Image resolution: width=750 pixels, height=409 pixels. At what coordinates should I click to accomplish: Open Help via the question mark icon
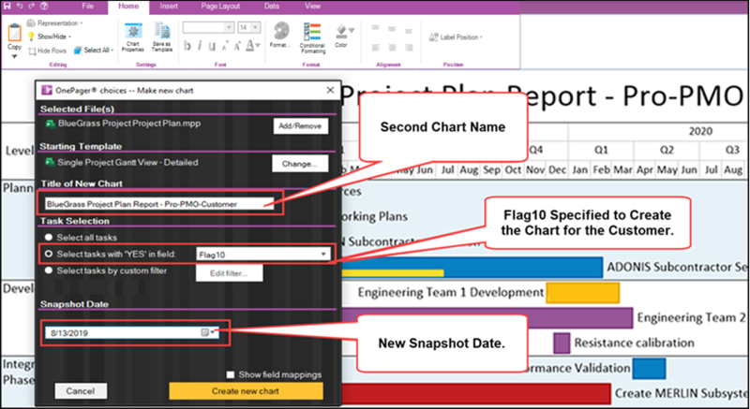point(44,6)
